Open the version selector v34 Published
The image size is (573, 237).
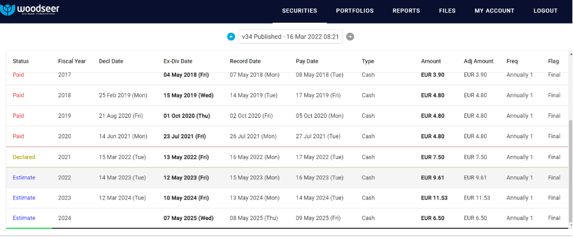click(290, 37)
